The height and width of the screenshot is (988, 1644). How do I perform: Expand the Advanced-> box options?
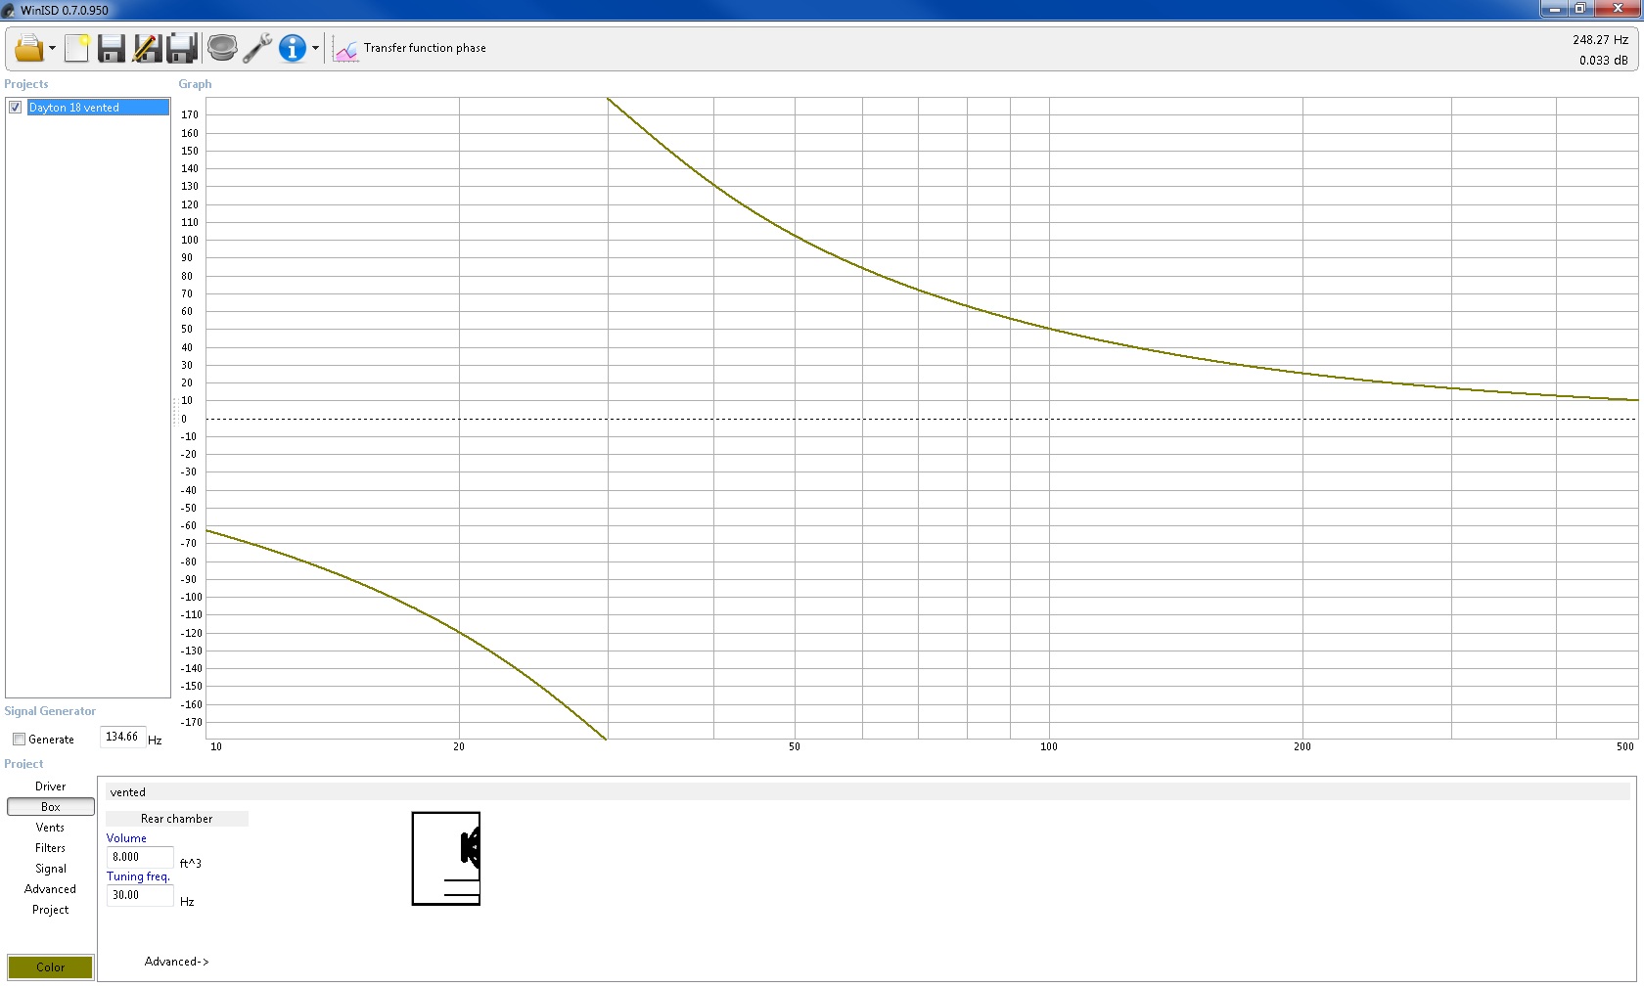[177, 962]
